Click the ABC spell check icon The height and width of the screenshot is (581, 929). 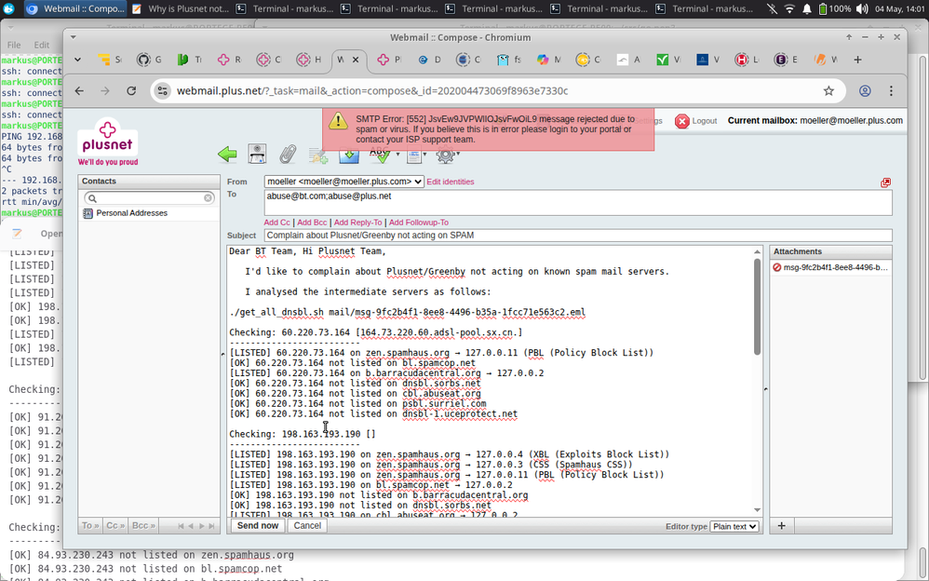(x=379, y=155)
